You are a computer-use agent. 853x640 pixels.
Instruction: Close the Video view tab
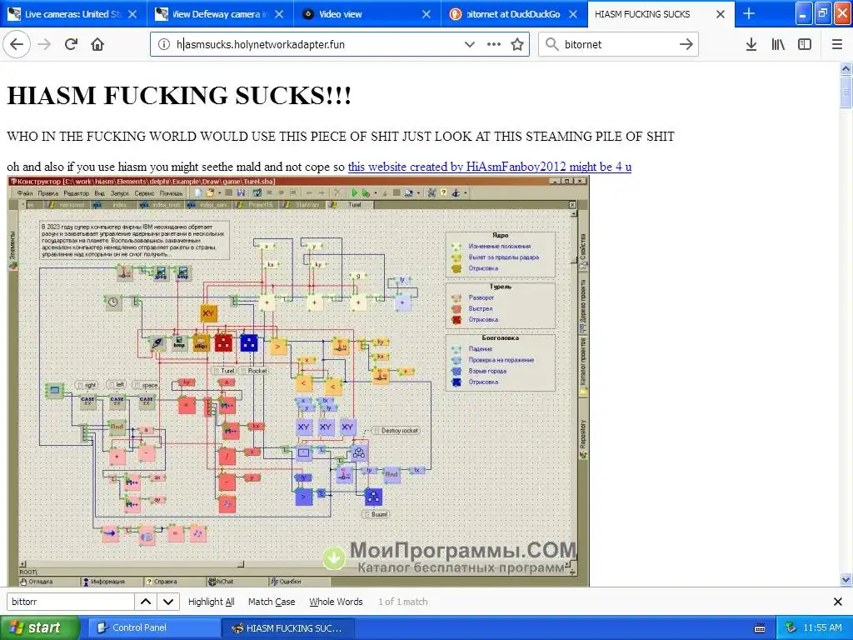(426, 14)
